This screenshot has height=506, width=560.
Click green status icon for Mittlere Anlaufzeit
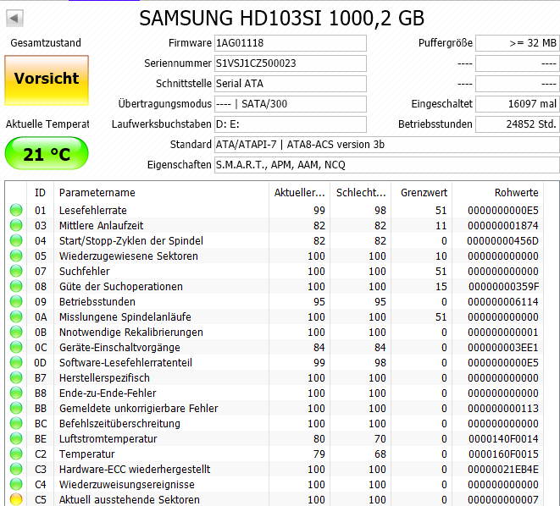tap(16, 225)
